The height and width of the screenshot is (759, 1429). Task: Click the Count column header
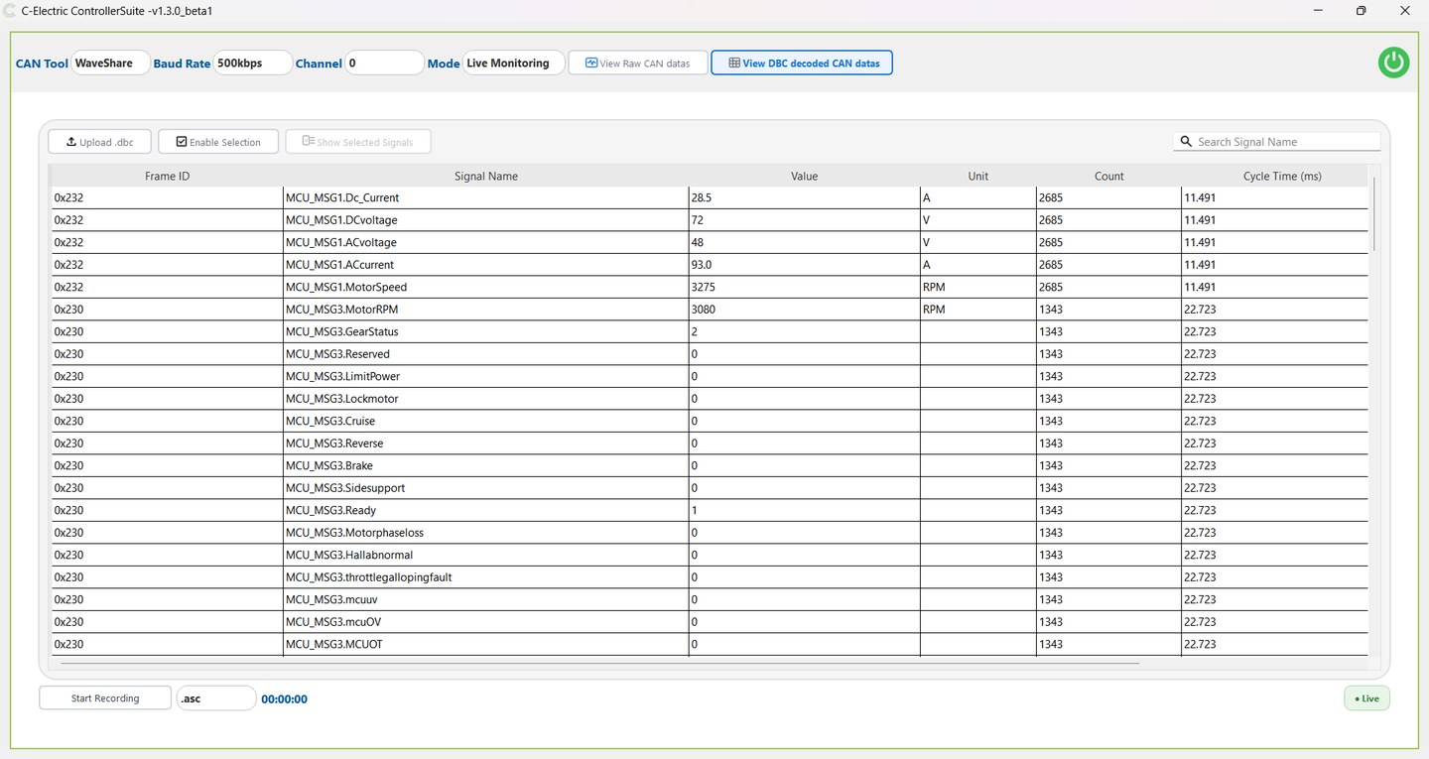(x=1108, y=176)
